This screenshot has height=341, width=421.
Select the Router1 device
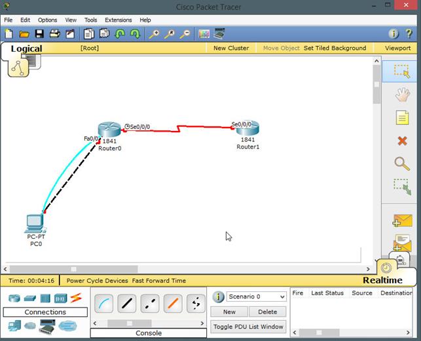[247, 128]
